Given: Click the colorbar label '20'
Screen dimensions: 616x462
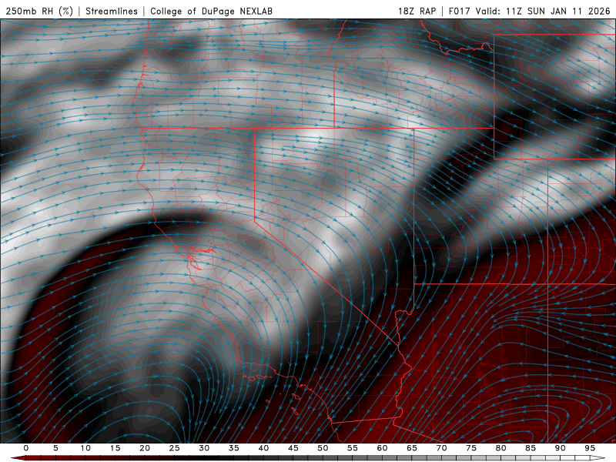Looking at the screenshot, I should tap(145, 448).
